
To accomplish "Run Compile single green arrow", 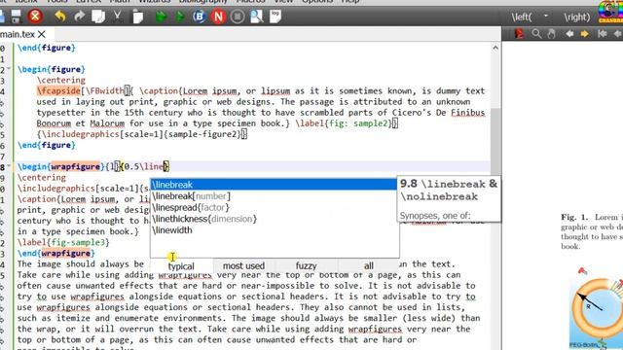I will coord(180,17).
